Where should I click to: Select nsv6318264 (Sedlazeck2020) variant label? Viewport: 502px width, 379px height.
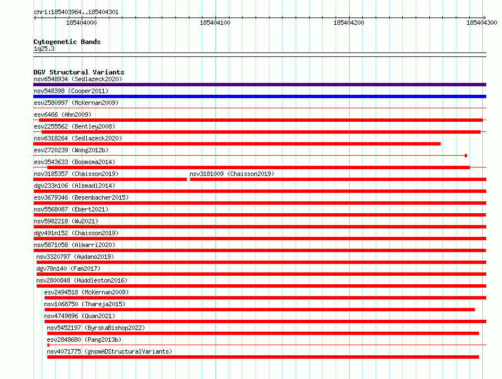tap(78, 138)
